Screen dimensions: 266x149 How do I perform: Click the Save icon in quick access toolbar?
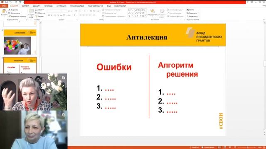pyautogui.click(x=7, y=2)
